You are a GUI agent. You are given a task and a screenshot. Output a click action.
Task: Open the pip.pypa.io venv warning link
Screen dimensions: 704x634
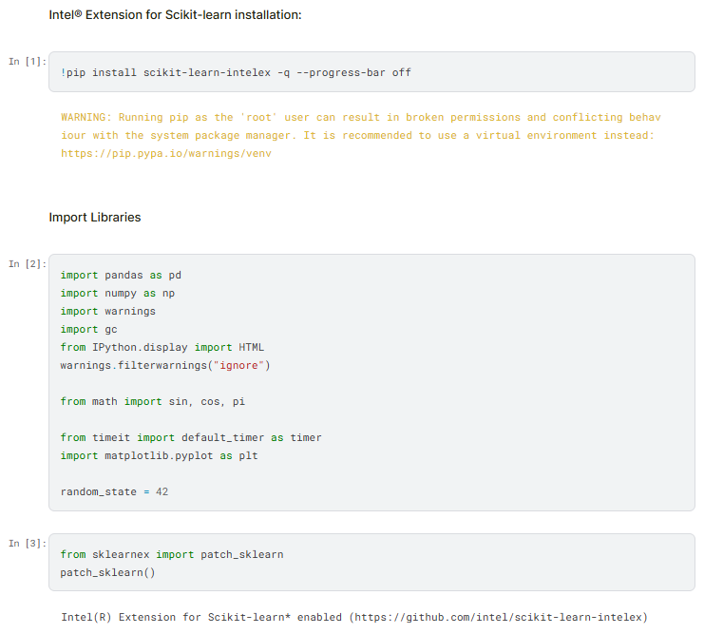[x=166, y=154]
